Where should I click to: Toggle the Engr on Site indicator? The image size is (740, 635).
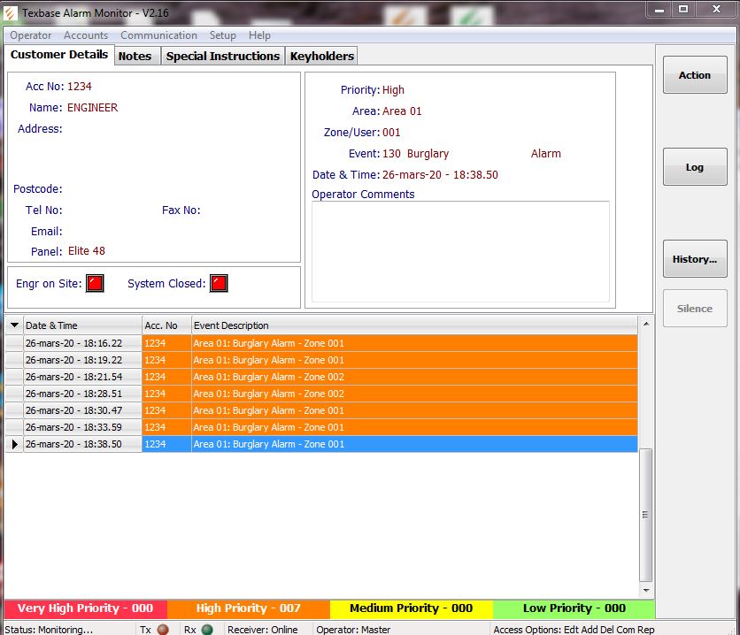click(95, 284)
